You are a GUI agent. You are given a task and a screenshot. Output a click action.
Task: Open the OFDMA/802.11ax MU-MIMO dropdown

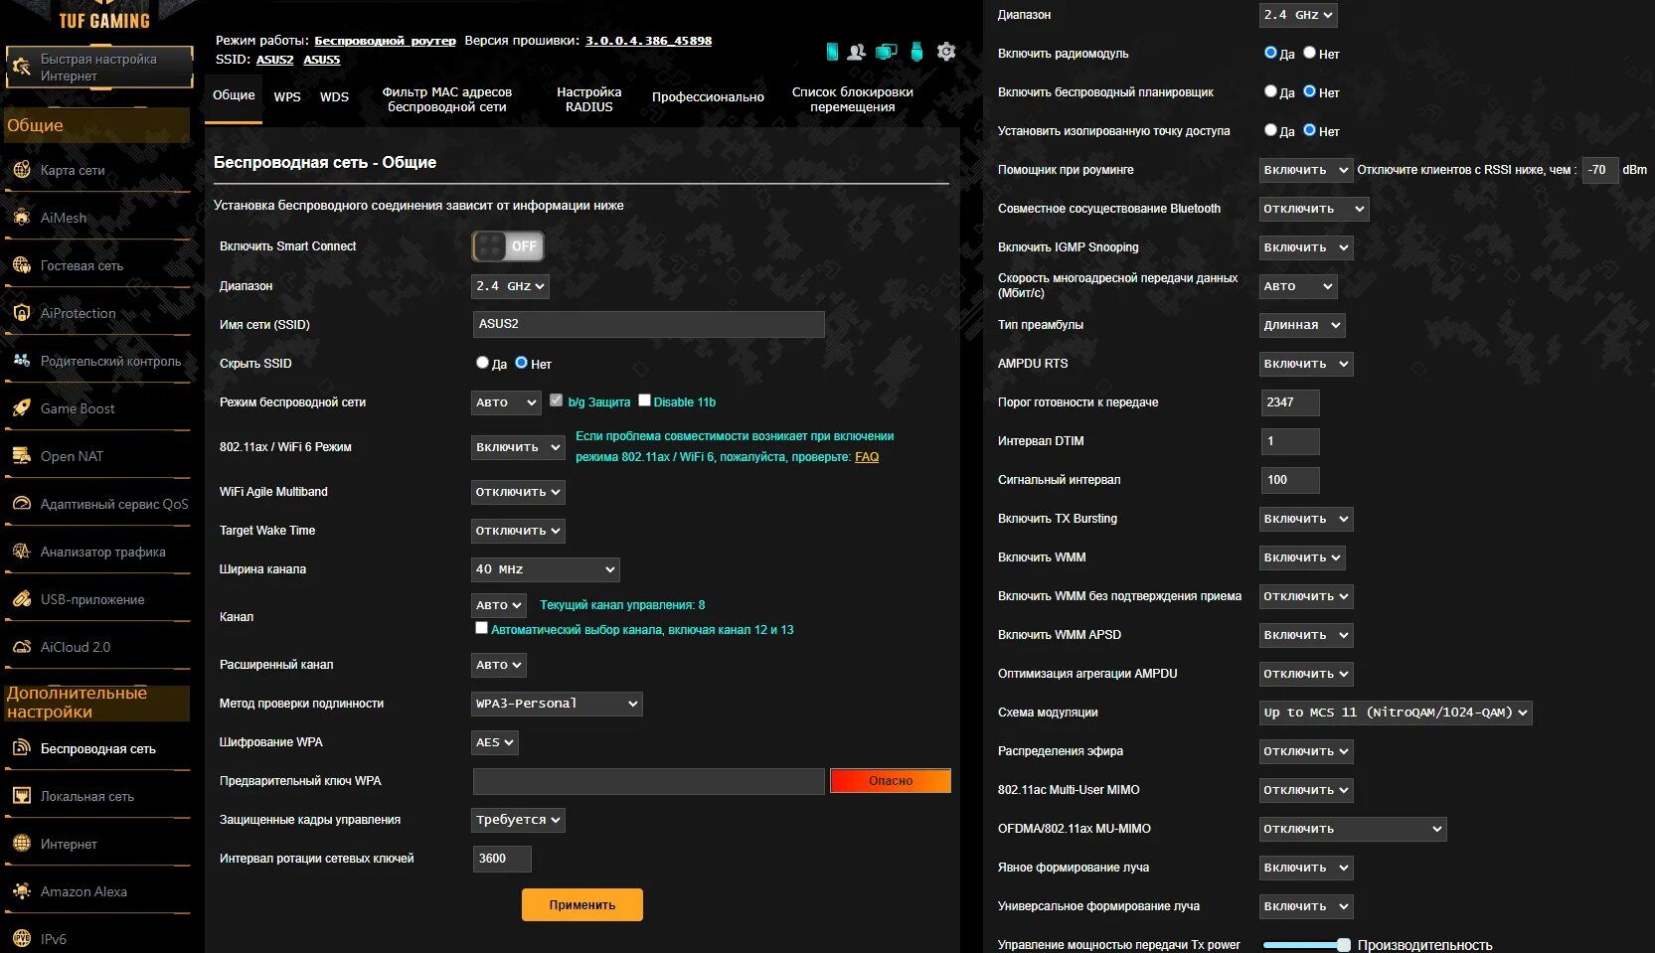(1353, 829)
